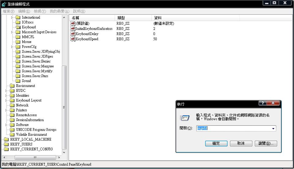This screenshot has width=294, height=169.
Task: Select the InitialKeyboardIndicators value icon
Action: point(73,29)
